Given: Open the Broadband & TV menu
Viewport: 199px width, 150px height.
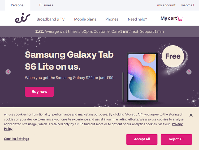Looking at the screenshot, I should (x=50, y=19).
